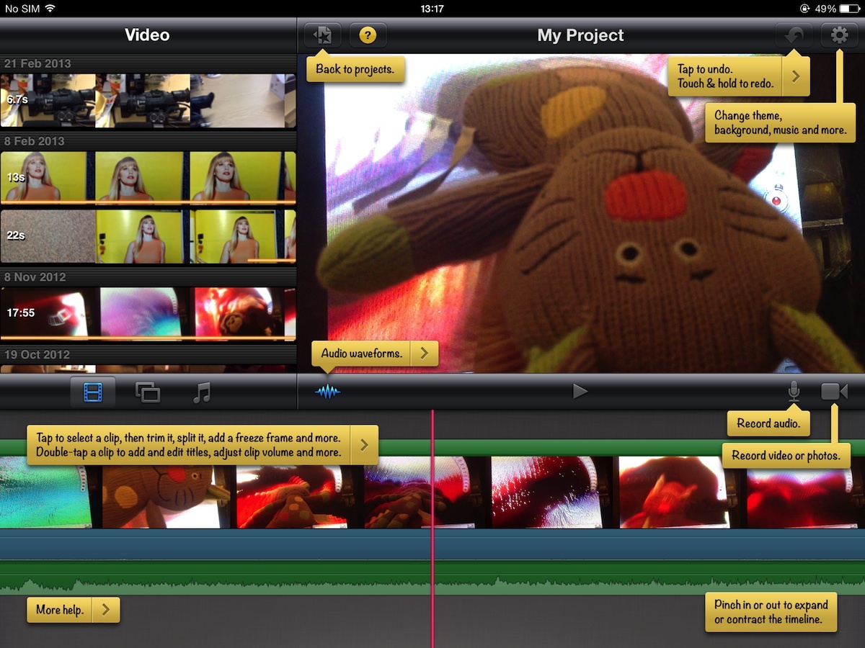Tap the 'Back to projects.' help tip

coord(355,70)
